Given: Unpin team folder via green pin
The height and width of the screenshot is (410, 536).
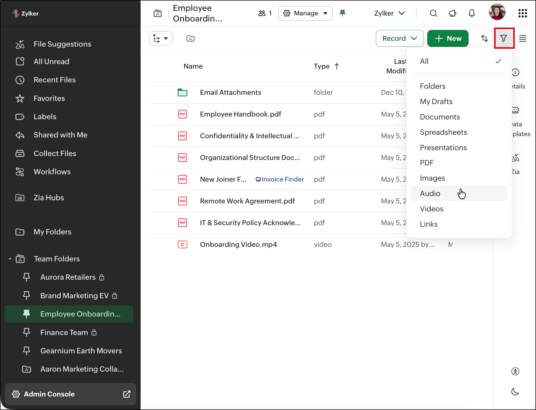Looking at the screenshot, I should coord(343,13).
